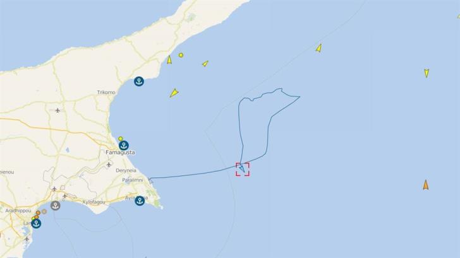Screen dimensions: 460x258
Task: Select the grey anchor icon near Xylofagou
Action: [x=56, y=206]
